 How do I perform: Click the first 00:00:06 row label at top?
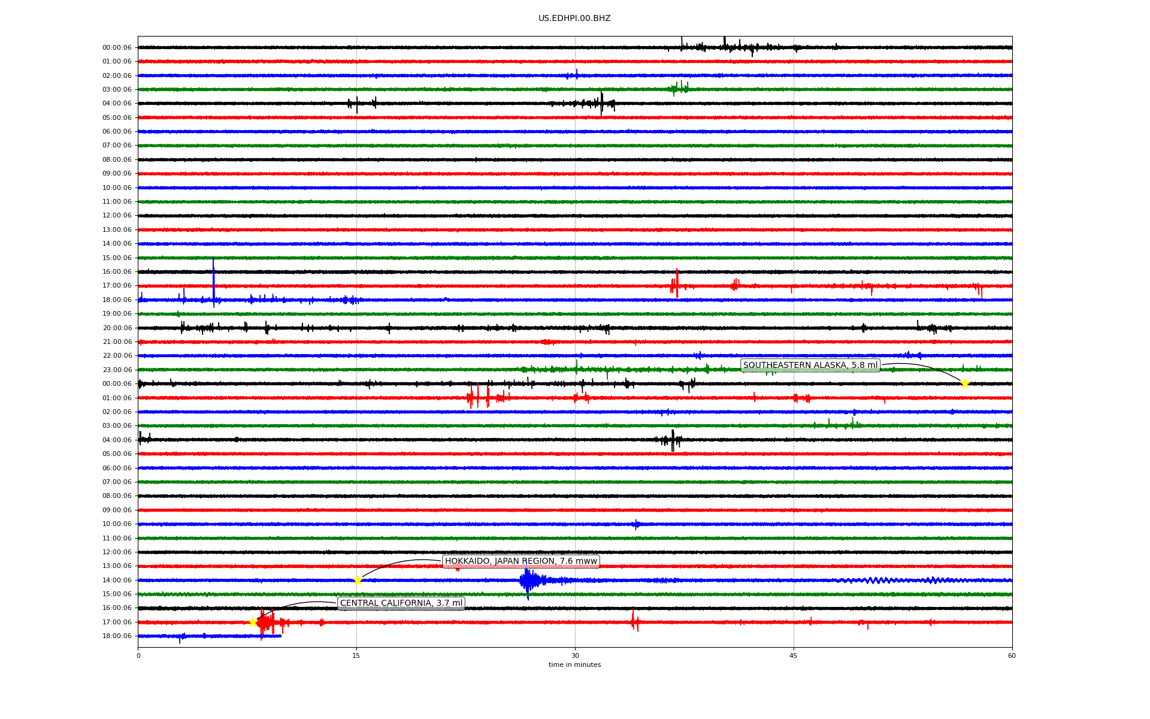click(x=117, y=48)
